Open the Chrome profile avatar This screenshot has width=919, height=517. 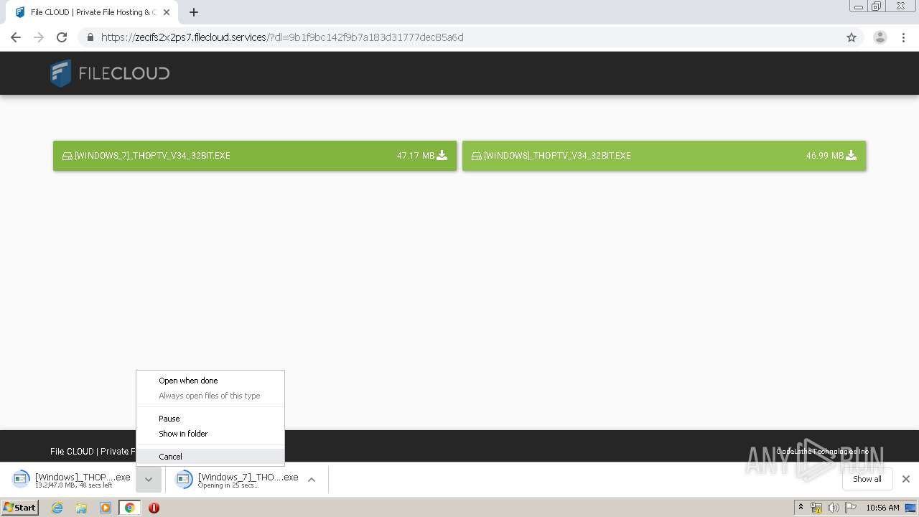click(x=880, y=37)
